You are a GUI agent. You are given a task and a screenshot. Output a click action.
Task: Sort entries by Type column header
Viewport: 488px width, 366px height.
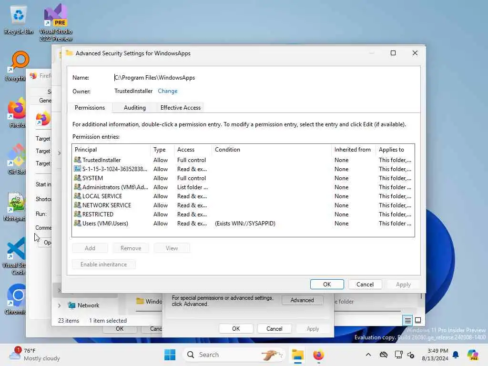tap(163, 150)
